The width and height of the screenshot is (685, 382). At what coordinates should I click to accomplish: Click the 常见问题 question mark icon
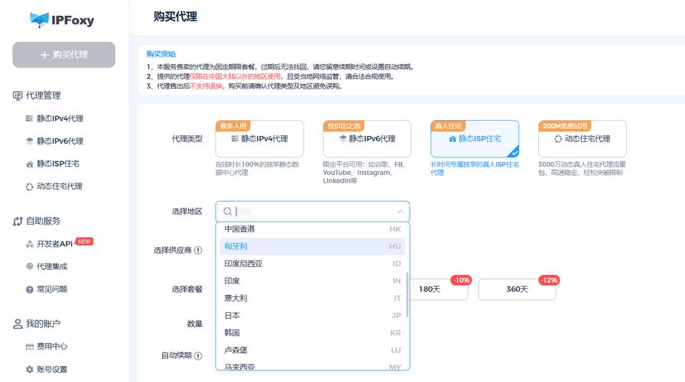tap(29, 290)
